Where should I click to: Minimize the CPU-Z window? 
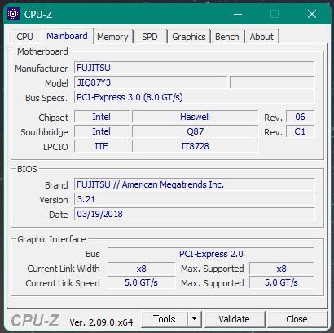[x=238, y=14]
